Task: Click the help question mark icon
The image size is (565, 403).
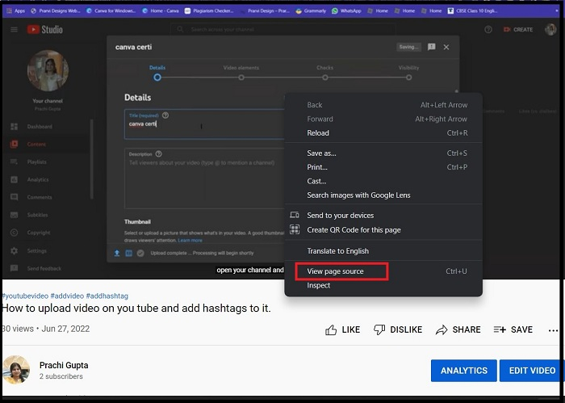Action: (488, 30)
